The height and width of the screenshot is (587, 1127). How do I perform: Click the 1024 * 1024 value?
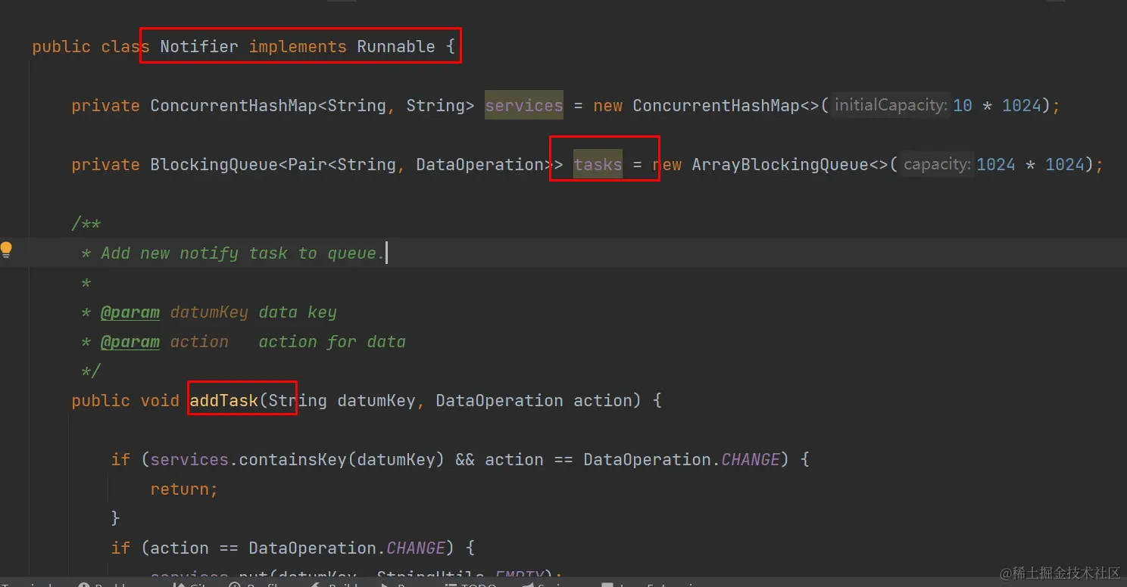click(x=1031, y=165)
